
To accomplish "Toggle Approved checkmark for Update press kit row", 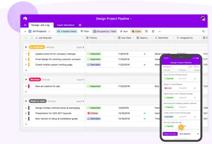I will [x=144, y=54].
